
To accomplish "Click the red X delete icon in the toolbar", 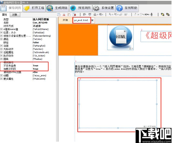I will pos(74,15).
